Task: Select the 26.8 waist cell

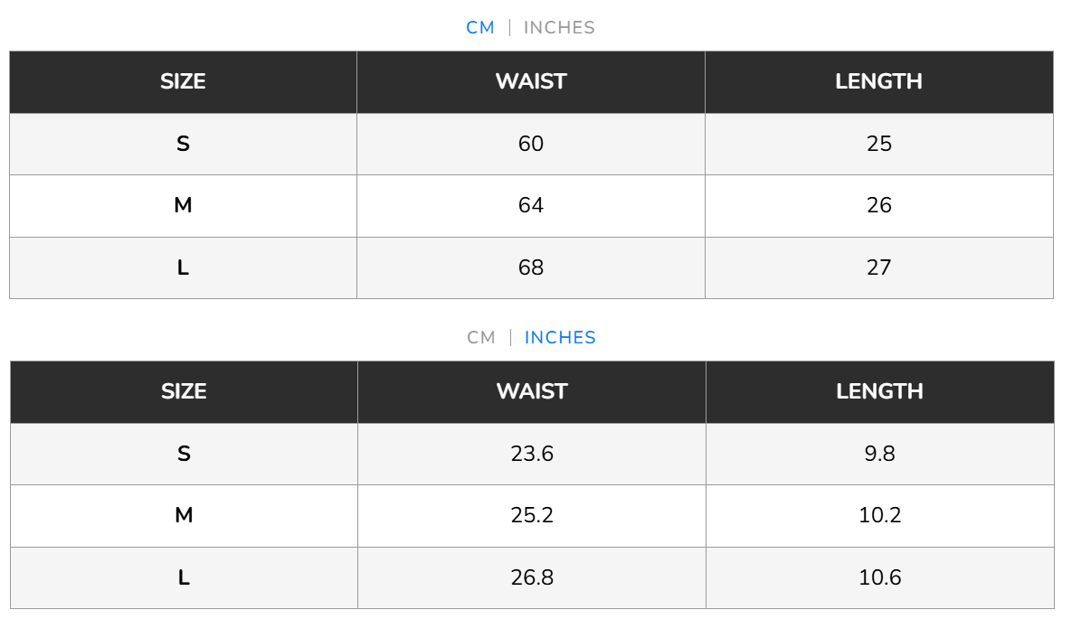Action: pos(532,577)
